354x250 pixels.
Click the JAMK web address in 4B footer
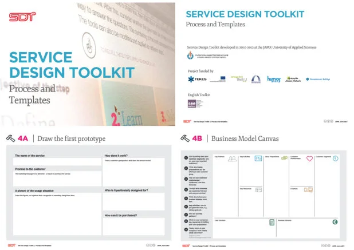[x=338, y=246]
